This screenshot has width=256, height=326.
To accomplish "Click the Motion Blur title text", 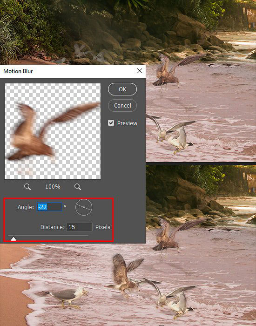I will tap(18, 71).
